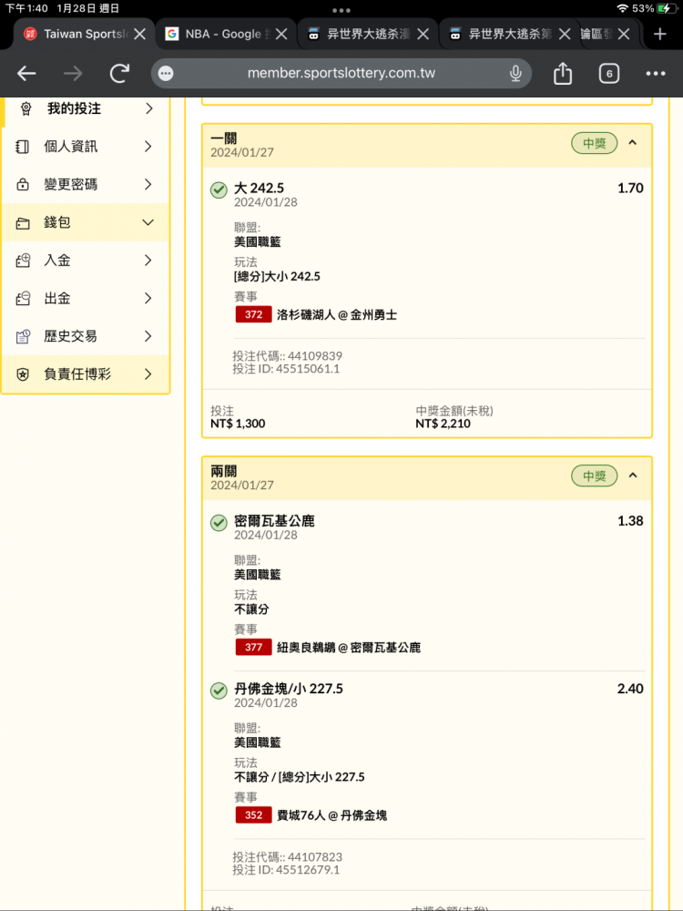Click the 變更密碼 lock icon
The width and height of the screenshot is (683, 911).
[x=22, y=185]
